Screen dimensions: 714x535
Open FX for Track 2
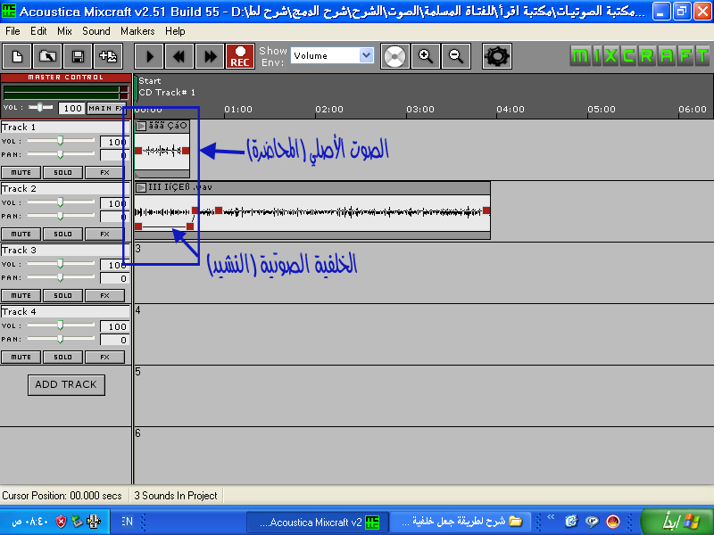pos(104,234)
